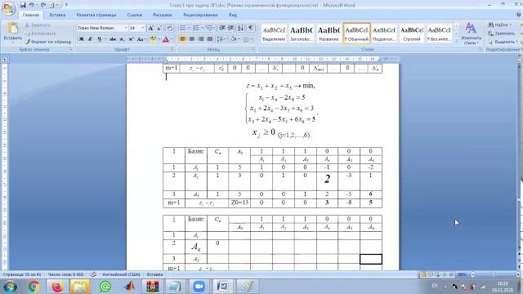Click the Format Painter brush icon
The width and height of the screenshot is (523, 294).
pos(27,42)
